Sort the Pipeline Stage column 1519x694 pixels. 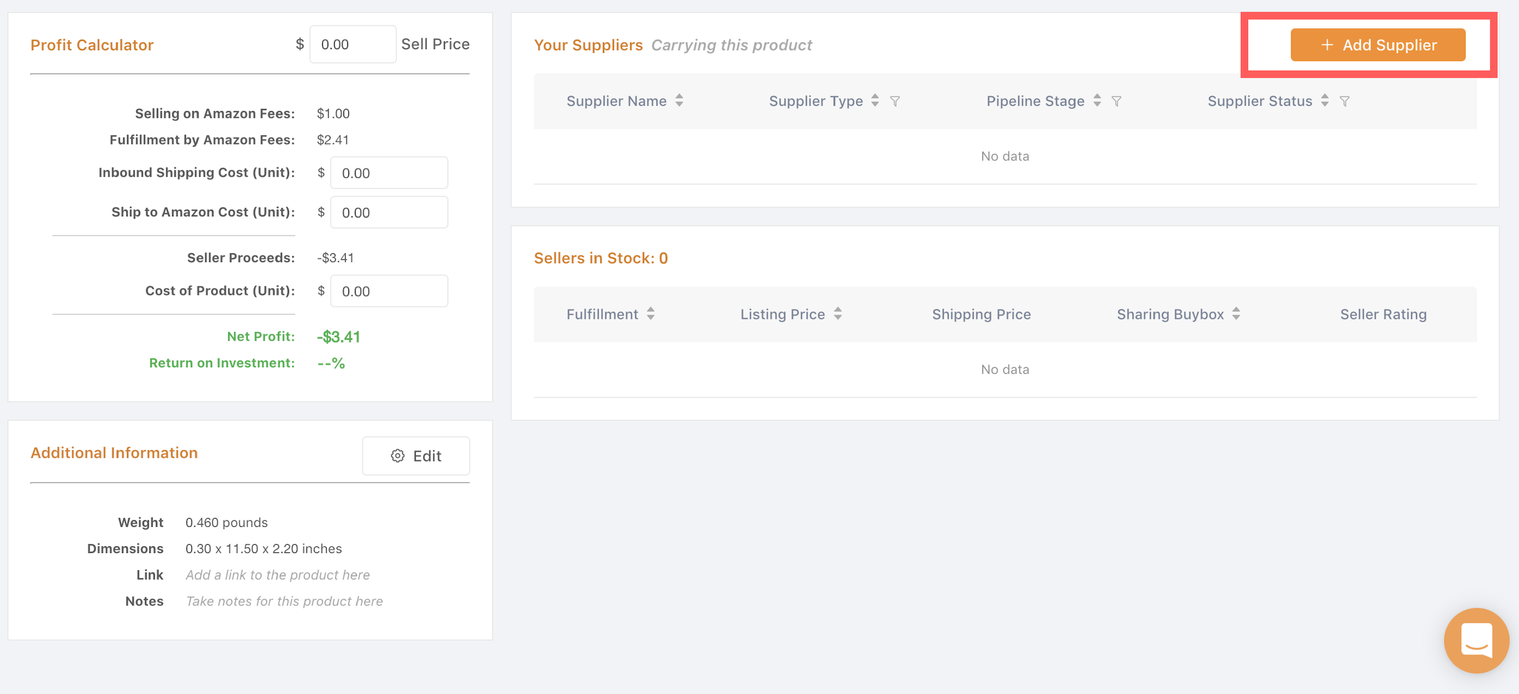pos(1097,101)
